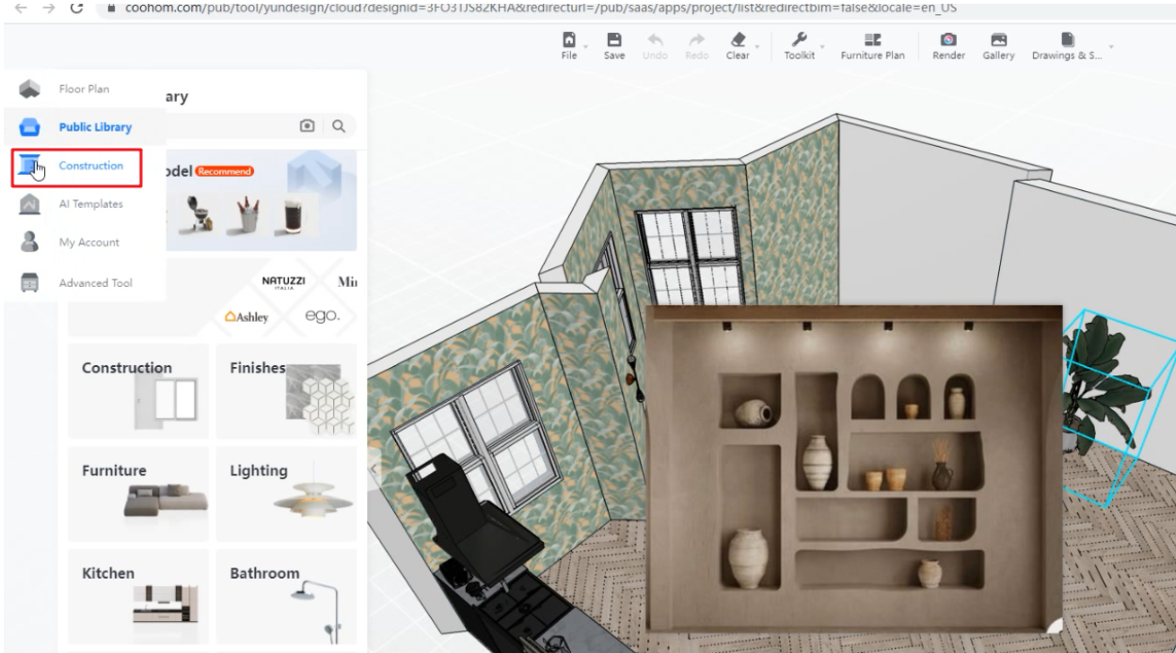Click the magnifying glass search icon

[339, 126]
